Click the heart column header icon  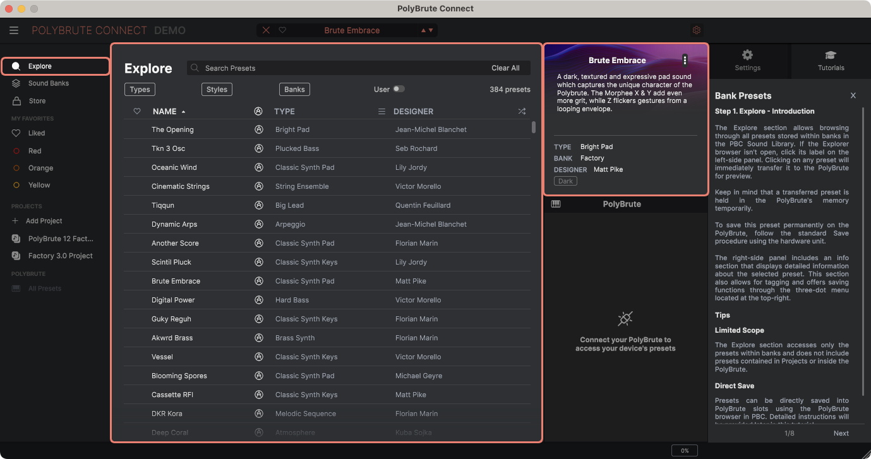click(137, 111)
